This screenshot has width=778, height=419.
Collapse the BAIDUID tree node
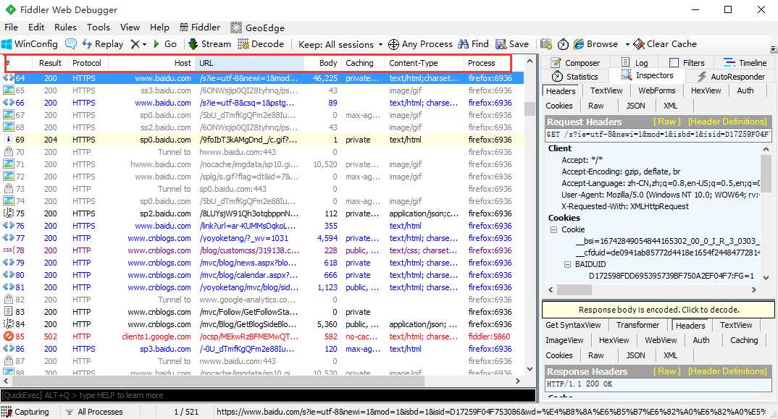[568, 264]
